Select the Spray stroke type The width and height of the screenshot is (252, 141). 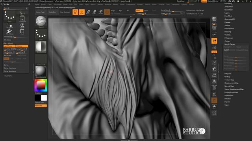pos(22,26)
